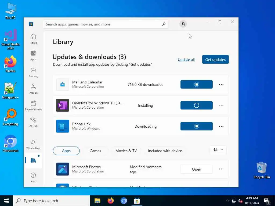Click the OneNote for Windows 10 title

(x=98, y=103)
